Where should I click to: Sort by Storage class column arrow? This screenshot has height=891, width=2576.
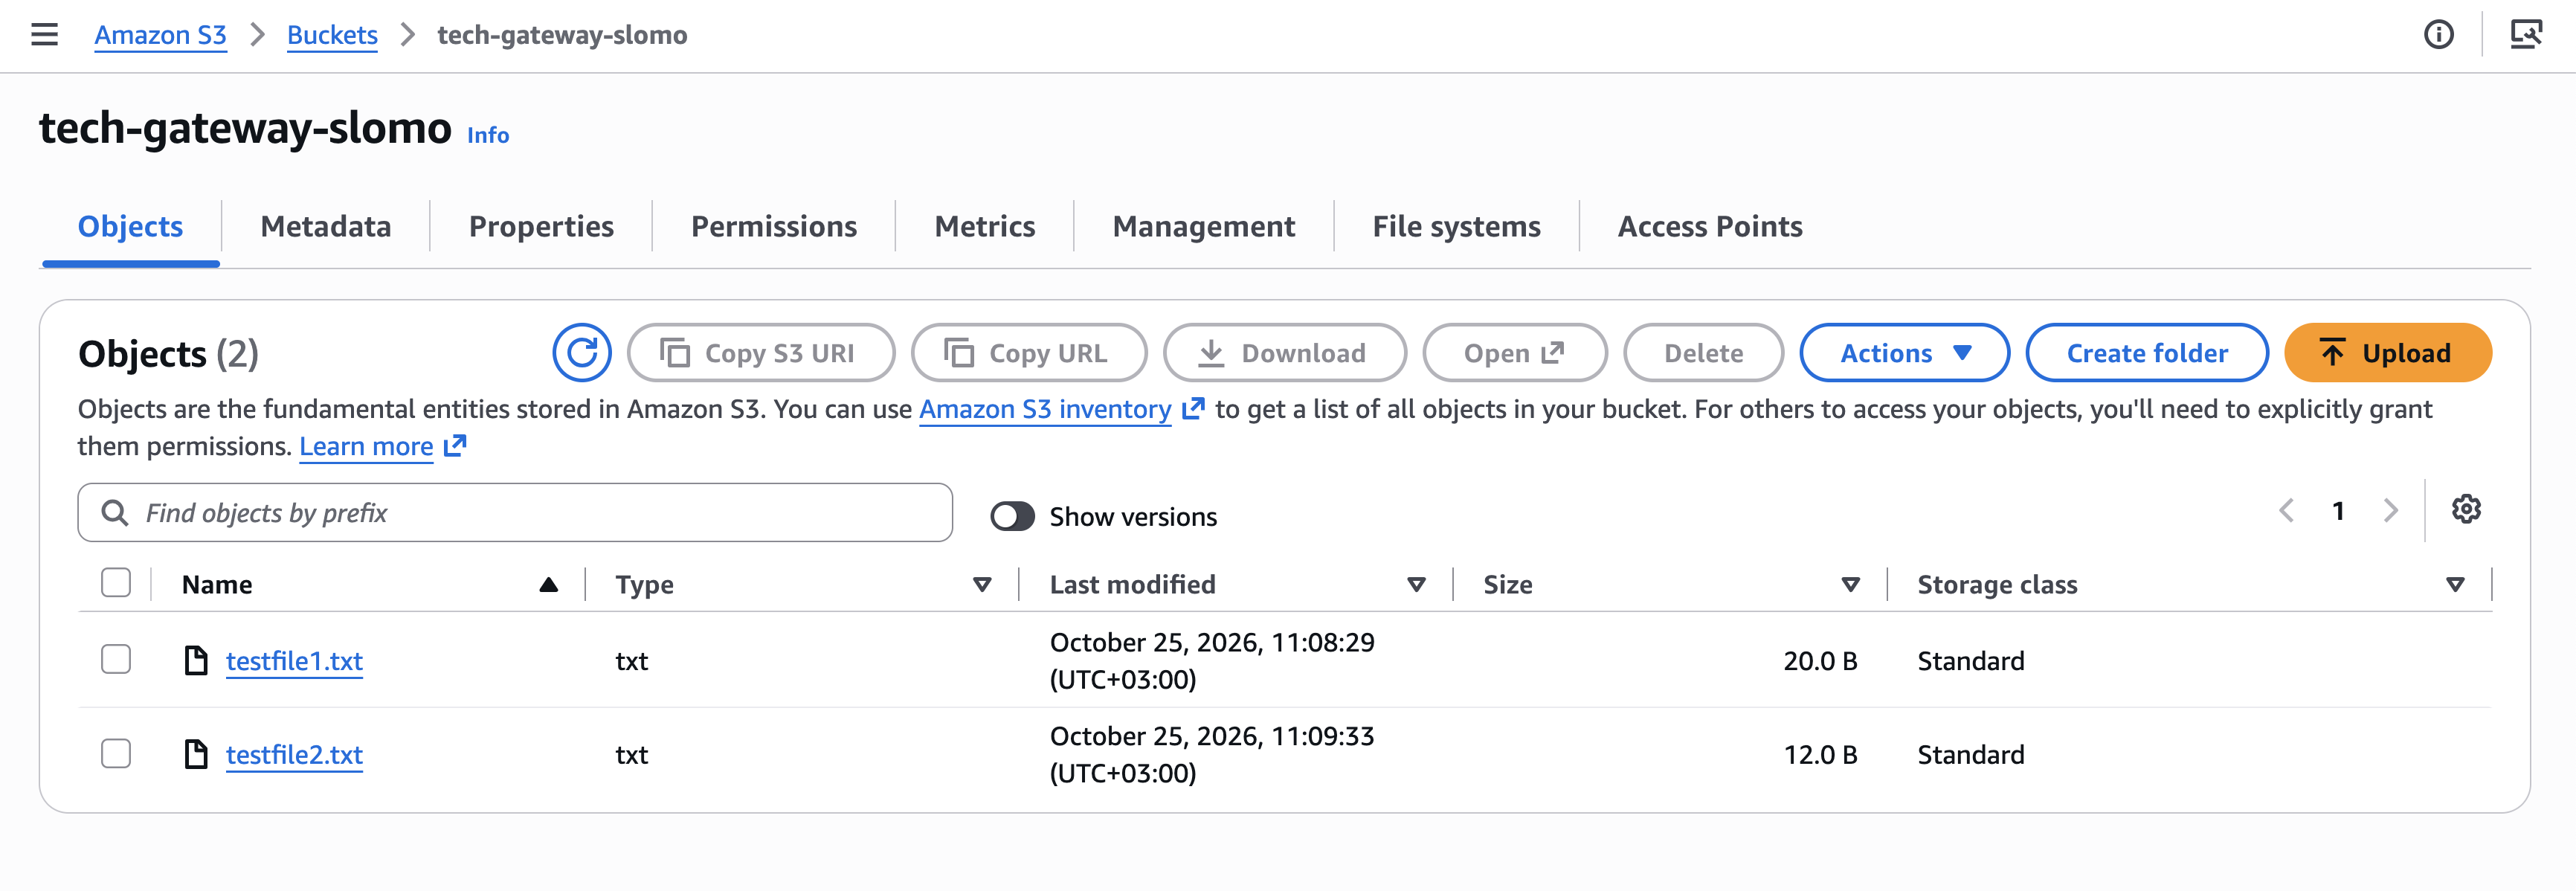(2454, 585)
